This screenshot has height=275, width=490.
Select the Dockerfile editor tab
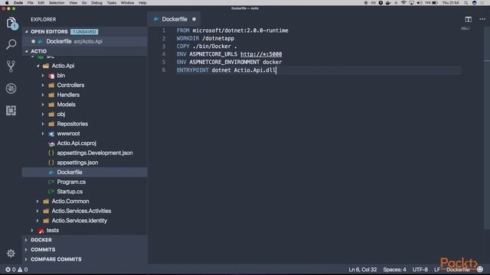click(x=174, y=19)
